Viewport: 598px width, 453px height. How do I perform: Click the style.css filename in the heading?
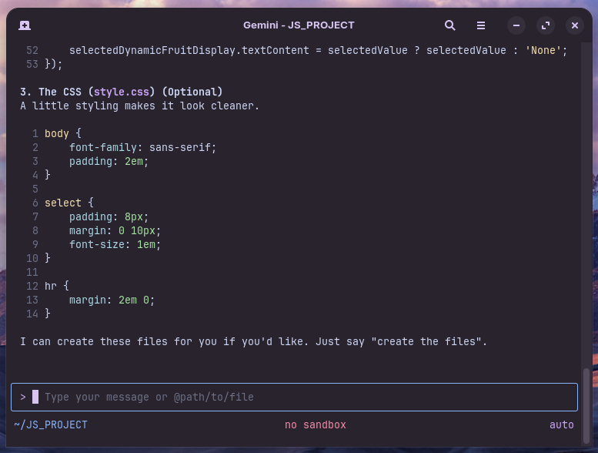[x=122, y=92]
